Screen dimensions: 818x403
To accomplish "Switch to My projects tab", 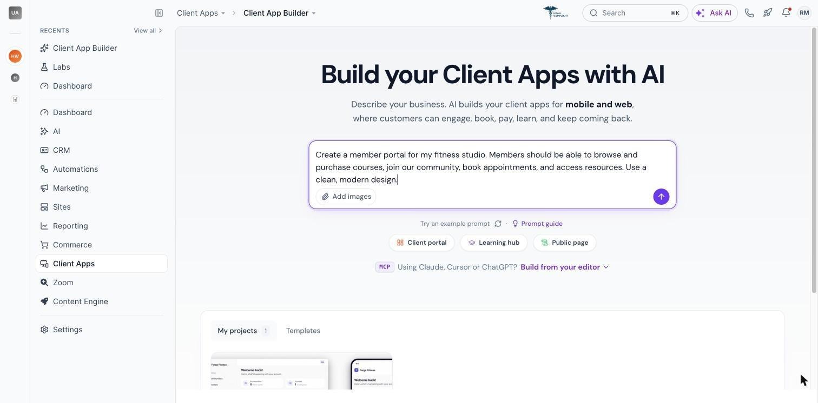I will 243,331.
